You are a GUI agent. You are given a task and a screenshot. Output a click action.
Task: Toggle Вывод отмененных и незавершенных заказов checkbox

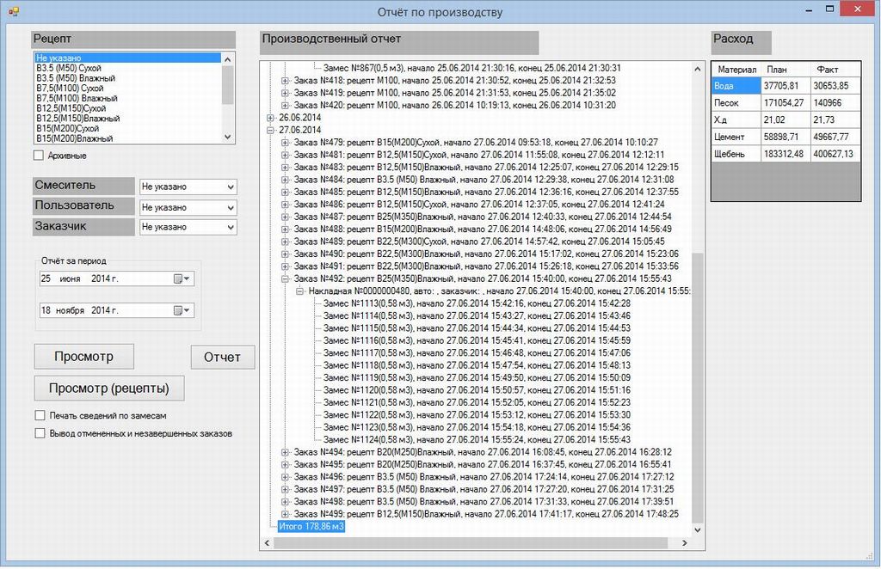tap(40, 434)
